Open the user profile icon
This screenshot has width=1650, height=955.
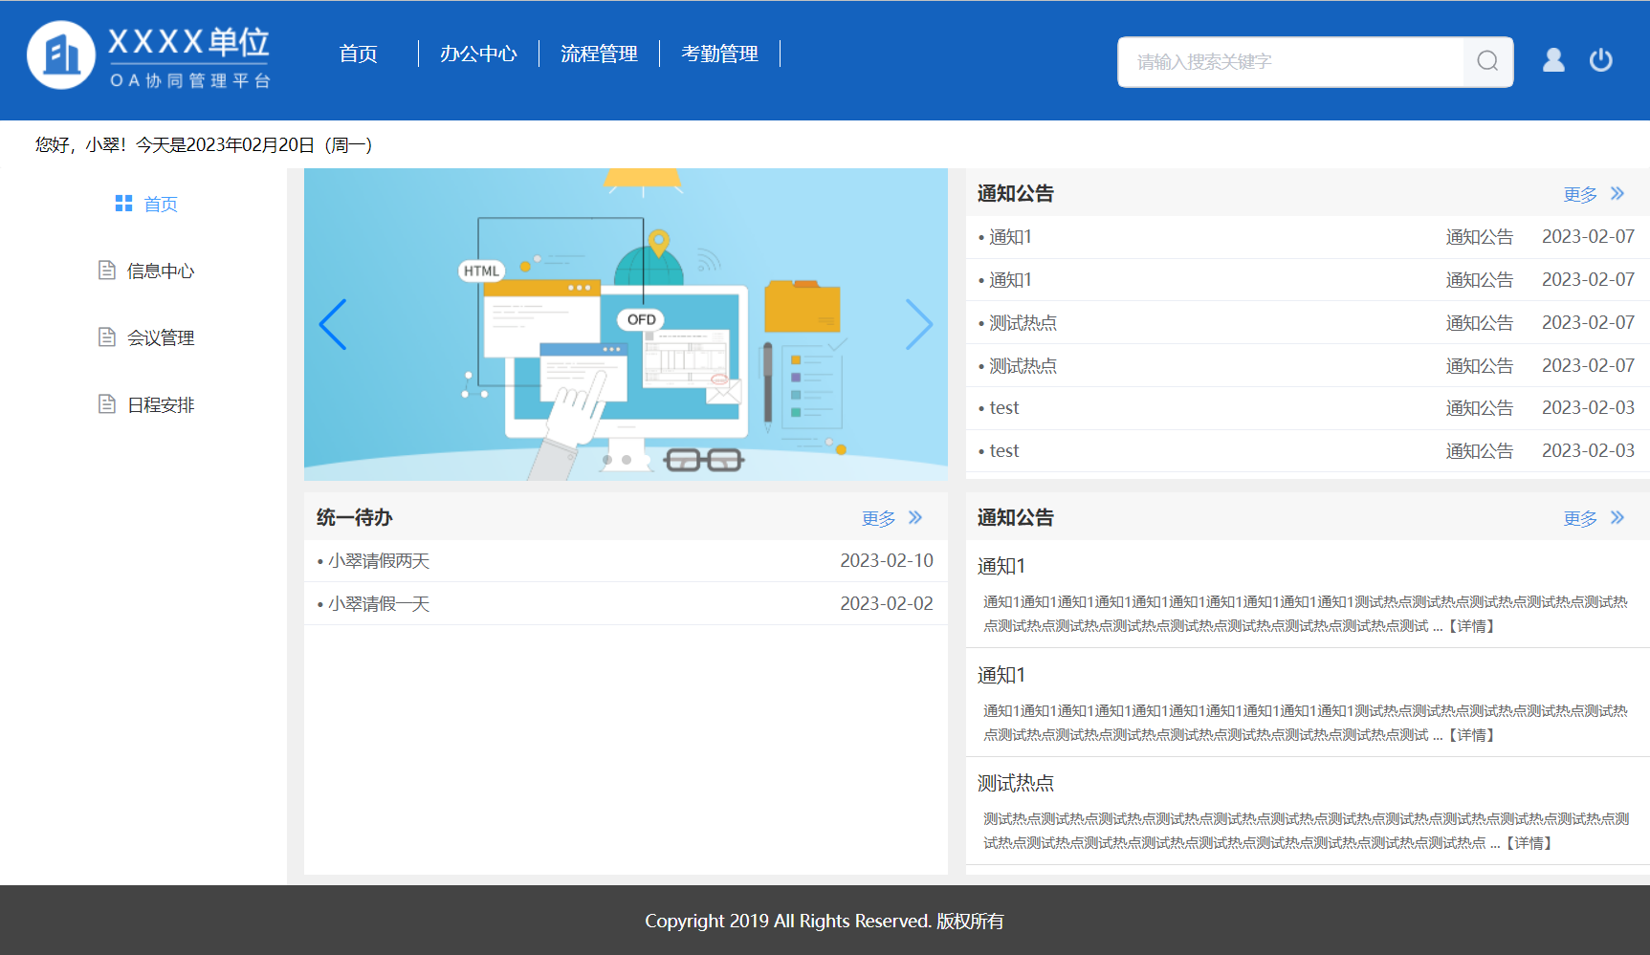click(x=1553, y=61)
